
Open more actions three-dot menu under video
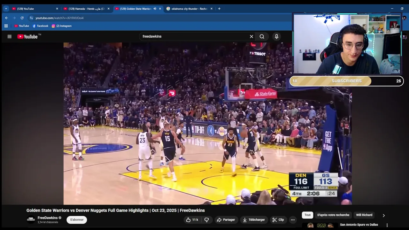pyautogui.click(x=293, y=220)
